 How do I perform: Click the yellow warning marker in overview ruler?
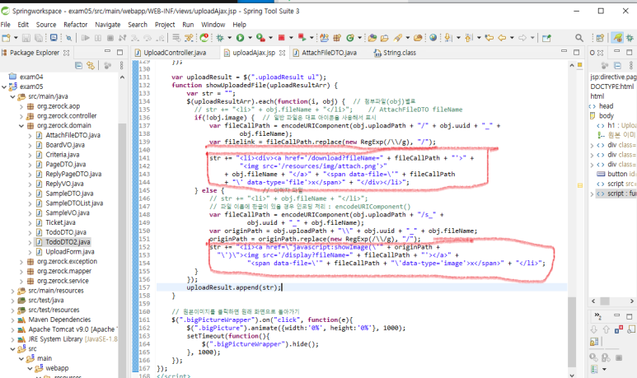tap(580, 185)
